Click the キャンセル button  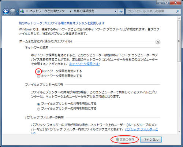point(151,139)
